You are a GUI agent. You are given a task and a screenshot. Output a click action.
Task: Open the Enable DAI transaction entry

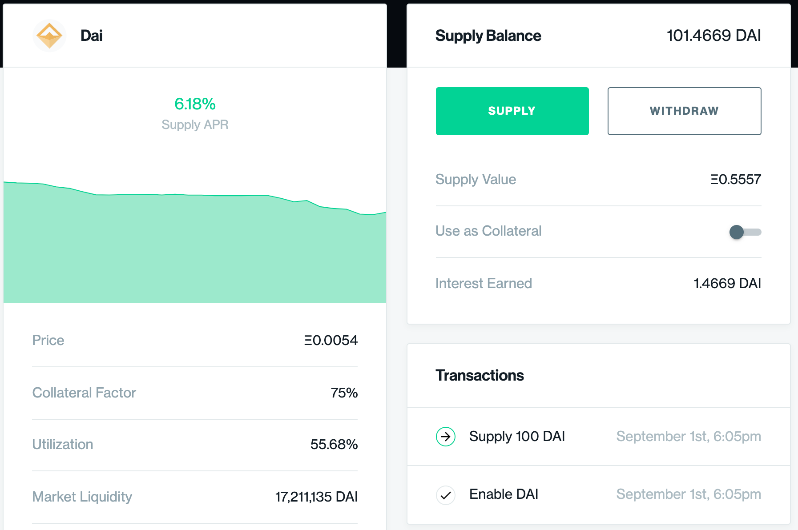coord(504,494)
